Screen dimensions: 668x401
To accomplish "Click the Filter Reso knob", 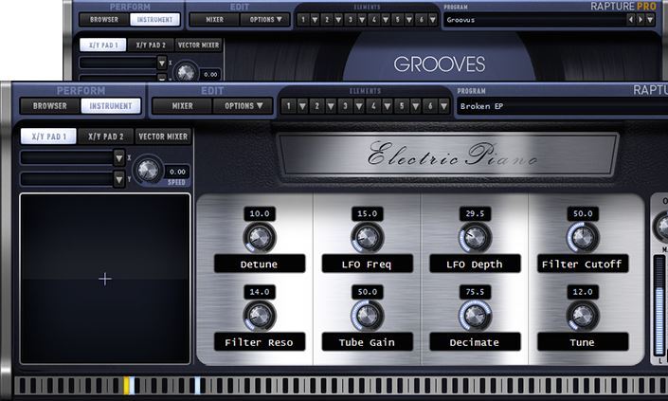I will pos(259,316).
